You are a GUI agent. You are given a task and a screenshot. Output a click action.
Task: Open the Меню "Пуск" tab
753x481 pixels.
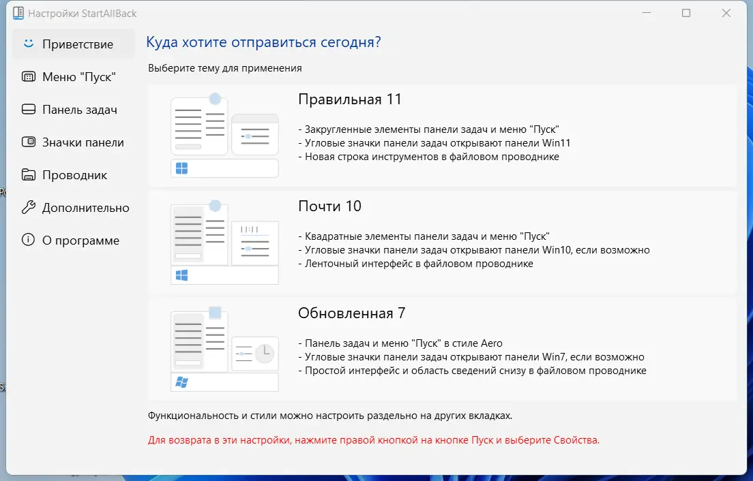[x=74, y=77]
